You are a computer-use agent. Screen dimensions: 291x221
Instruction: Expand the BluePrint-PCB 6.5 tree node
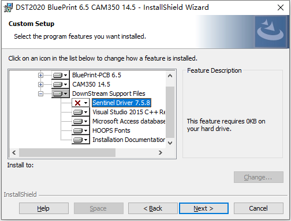[x=40, y=75]
